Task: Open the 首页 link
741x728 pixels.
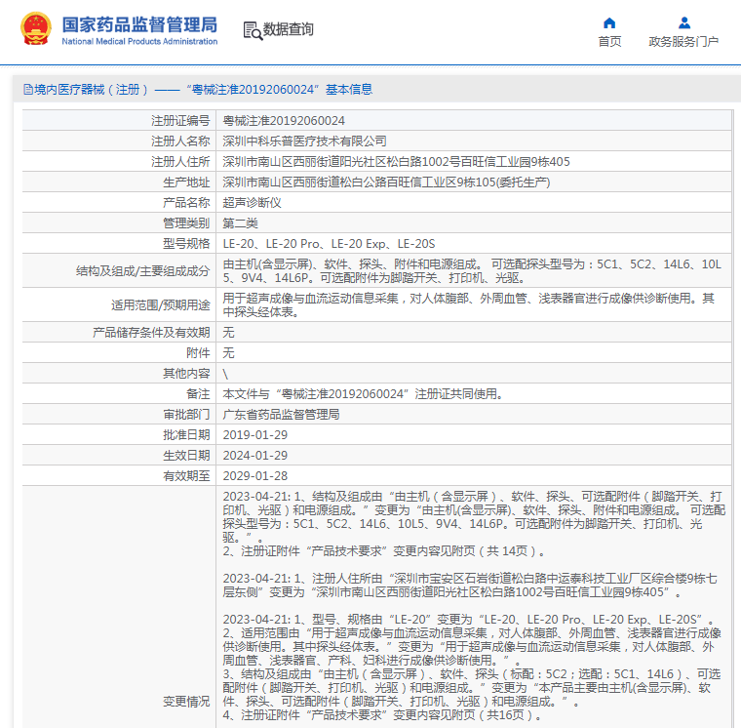Action: click(609, 42)
